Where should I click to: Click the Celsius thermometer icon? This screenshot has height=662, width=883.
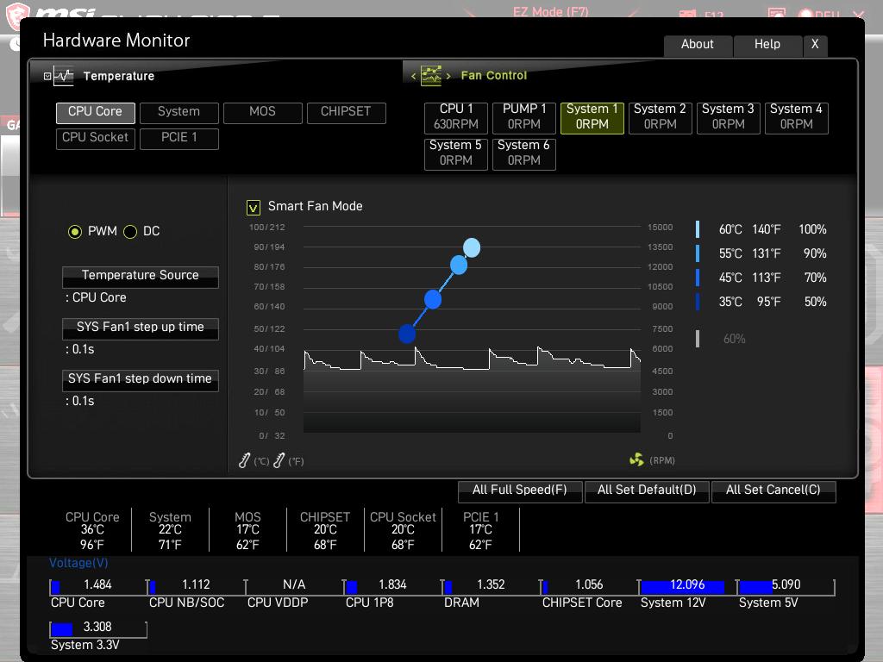[x=244, y=460]
